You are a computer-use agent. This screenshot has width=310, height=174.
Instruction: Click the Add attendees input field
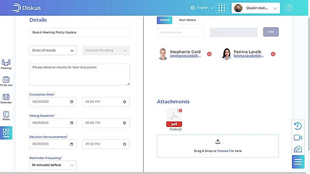click(181, 32)
